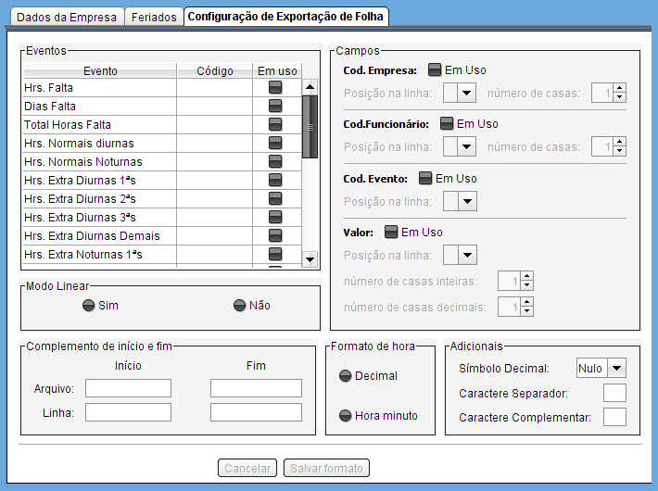Toggle Em Uso for Cod. Empresa

[435, 69]
